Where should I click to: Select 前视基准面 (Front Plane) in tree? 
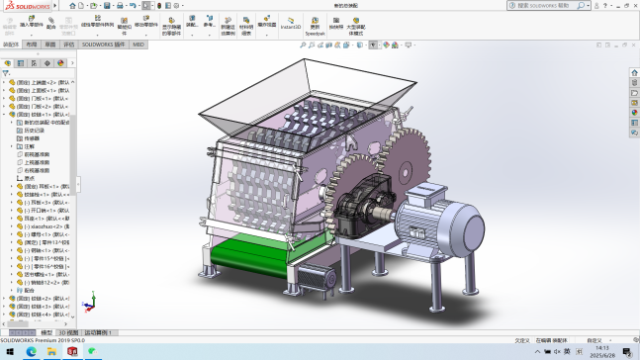[x=37, y=154]
